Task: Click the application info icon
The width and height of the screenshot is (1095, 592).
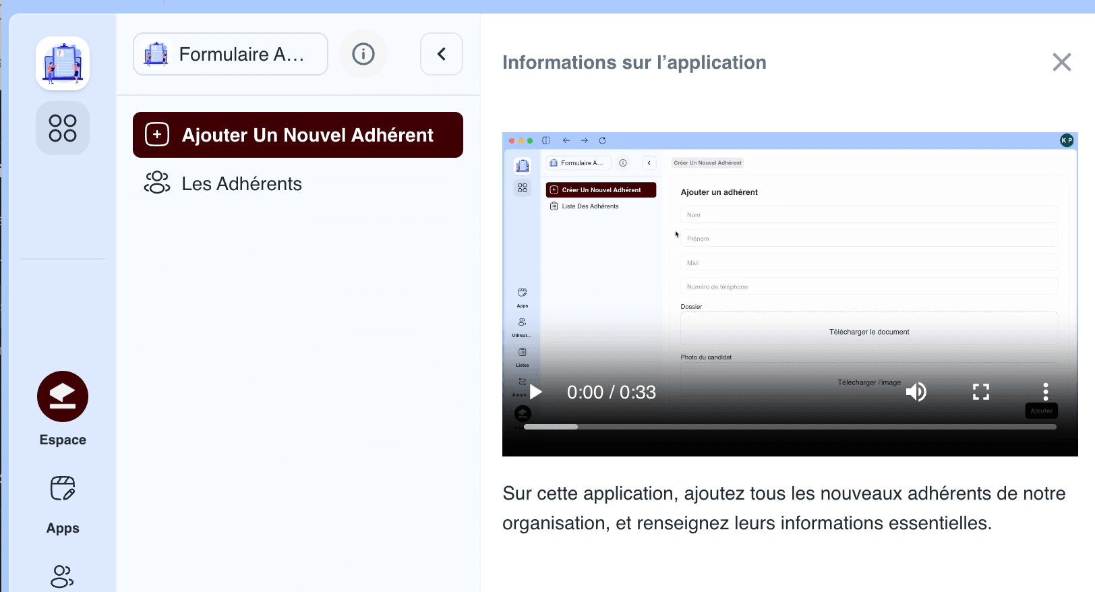Action: [x=363, y=54]
